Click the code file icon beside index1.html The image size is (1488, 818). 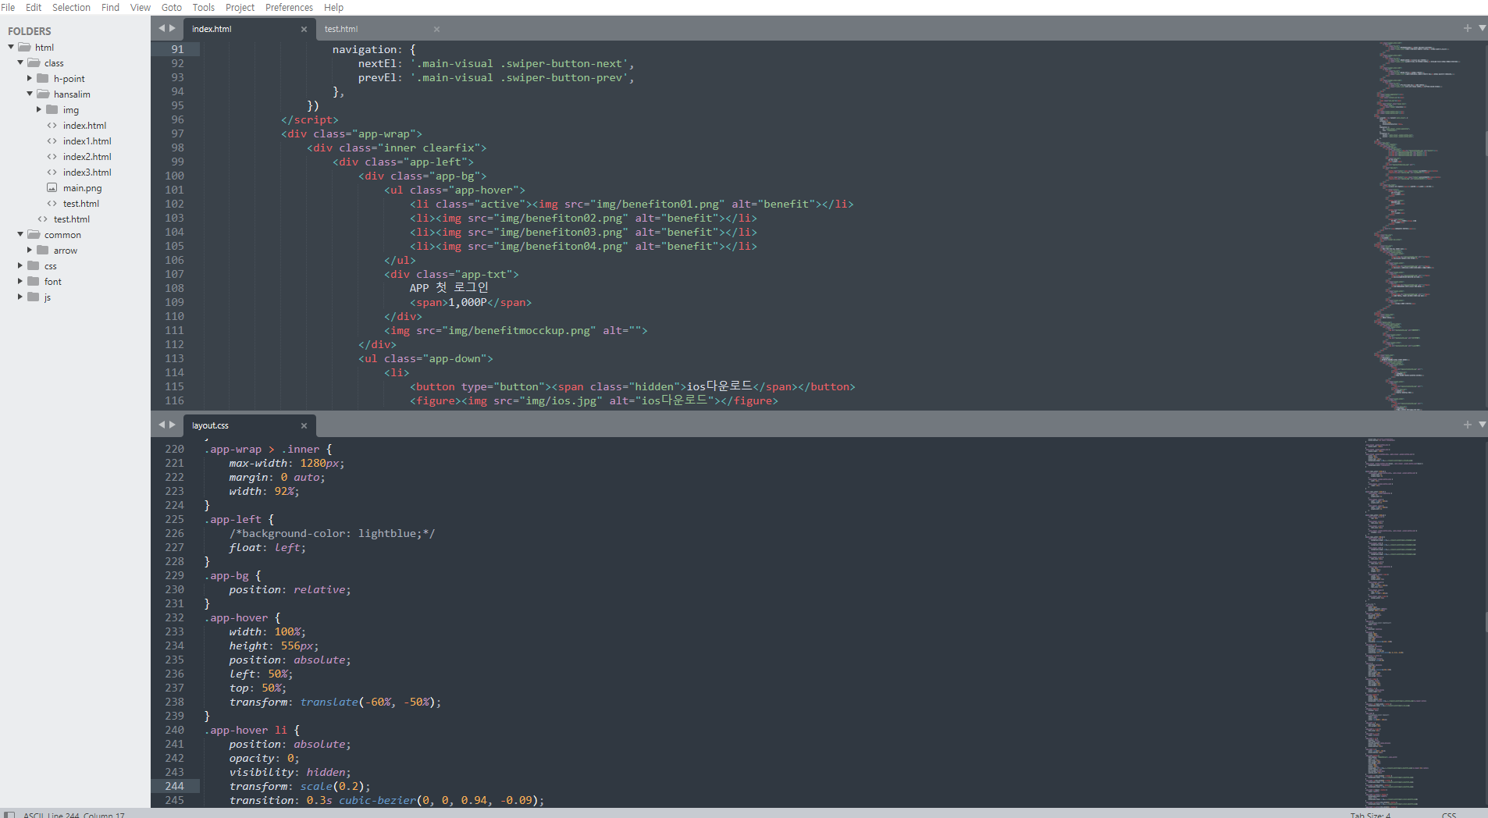(52, 140)
